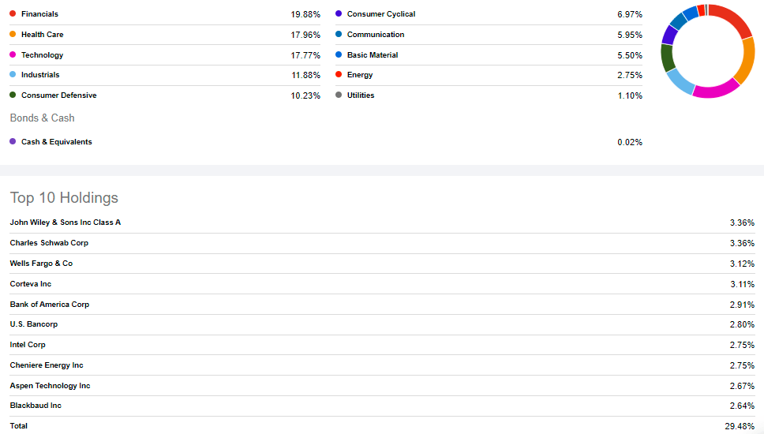Viewport: 764px width, 434px height.
Task: Click the 0.02% cash value
Action: coord(630,142)
